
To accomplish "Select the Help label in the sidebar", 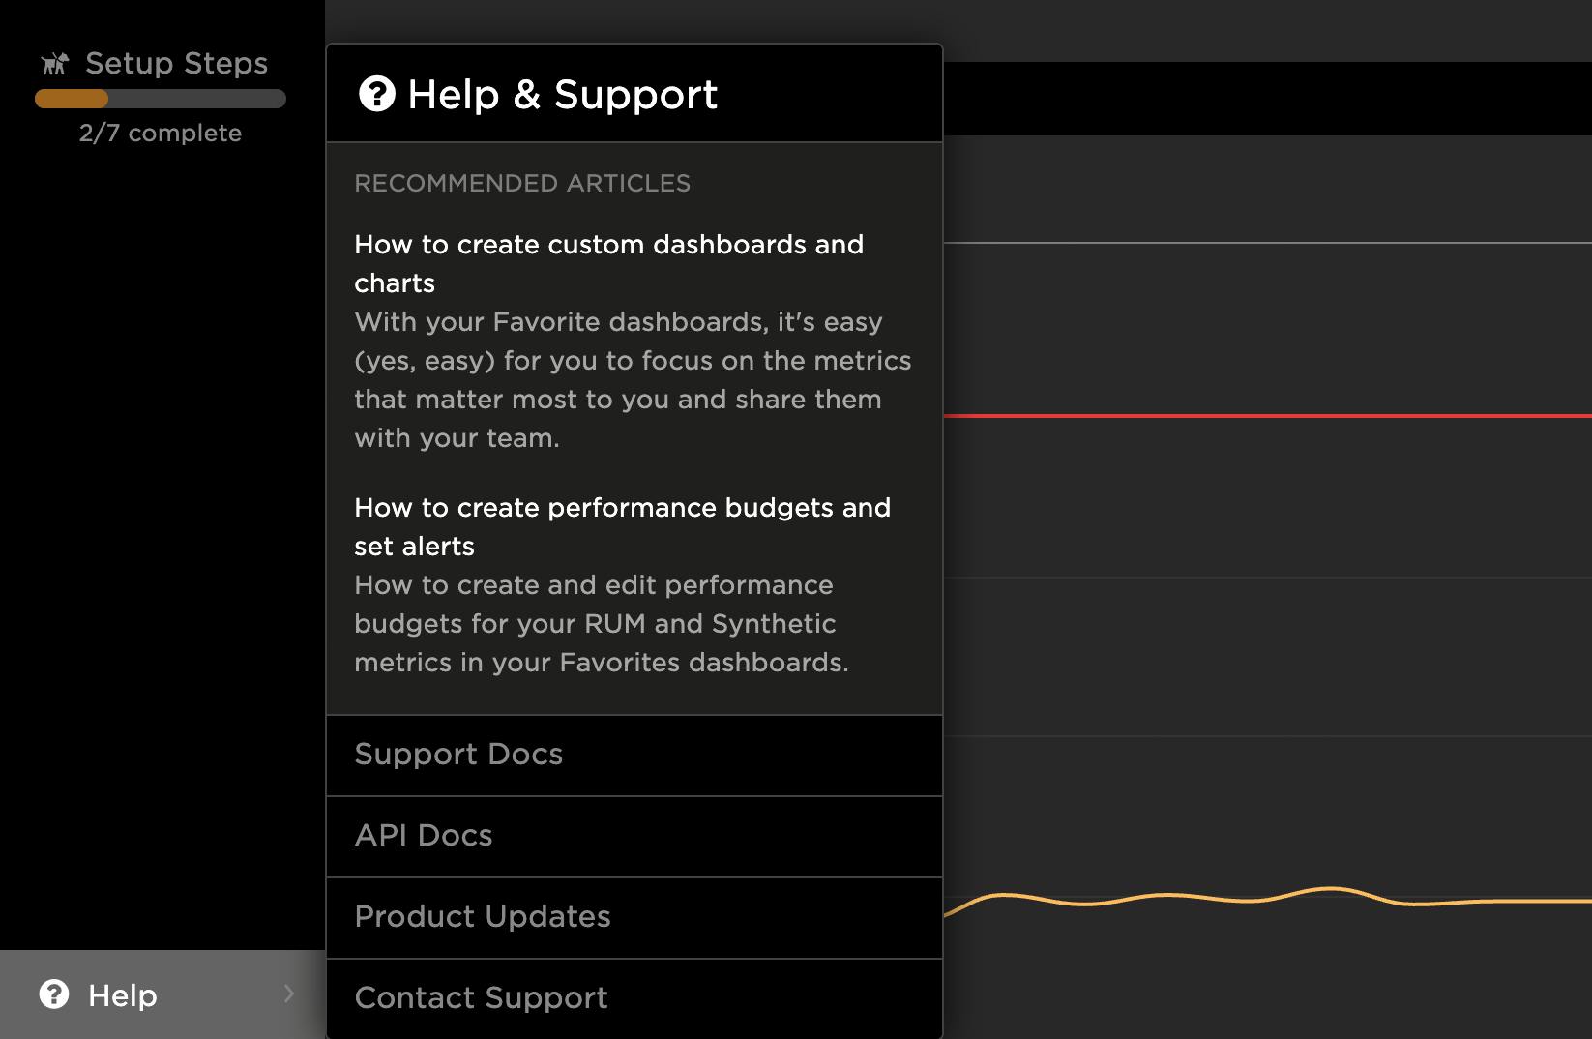I will 123,995.
